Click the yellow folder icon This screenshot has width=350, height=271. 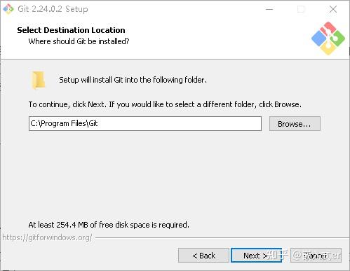[x=38, y=80]
